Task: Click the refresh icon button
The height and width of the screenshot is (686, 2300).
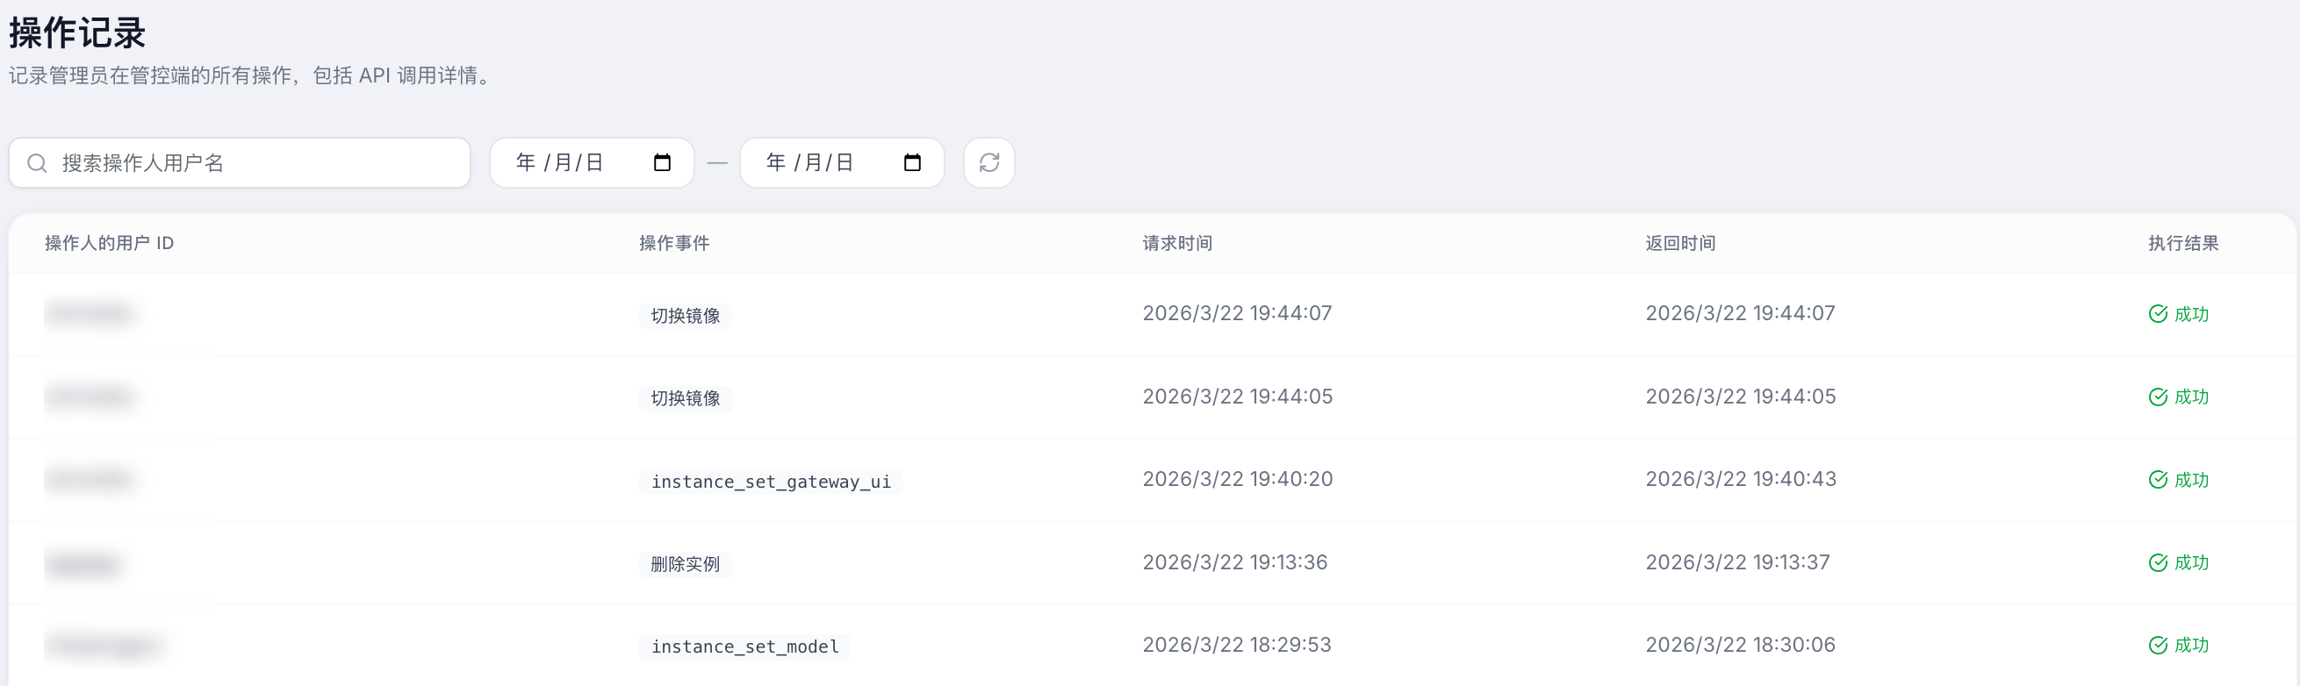Action: (988, 162)
